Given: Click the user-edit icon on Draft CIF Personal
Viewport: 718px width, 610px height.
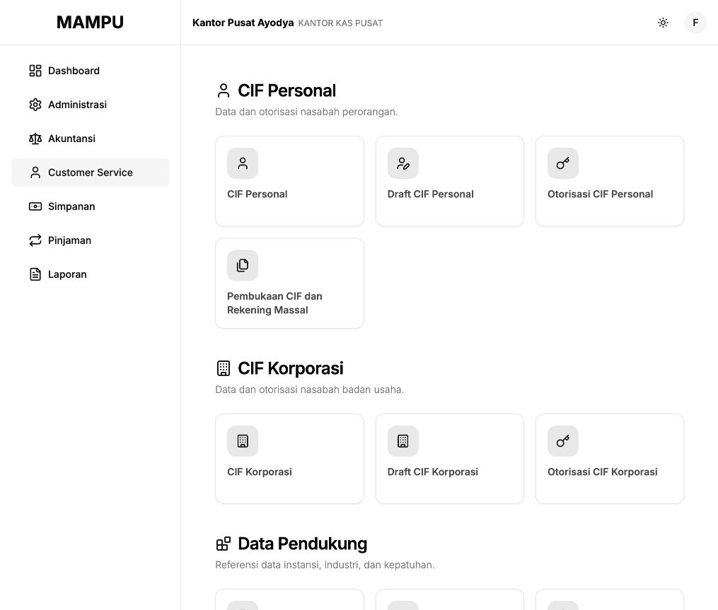Looking at the screenshot, I should click(x=403, y=163).
